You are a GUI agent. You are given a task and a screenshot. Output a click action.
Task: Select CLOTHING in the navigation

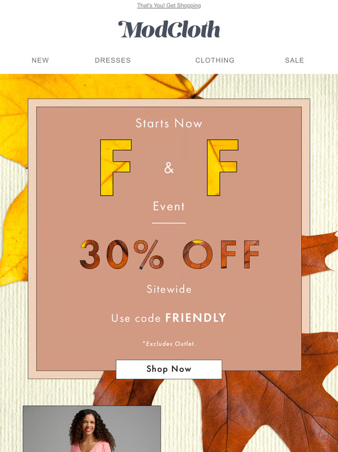click(215, 60)
